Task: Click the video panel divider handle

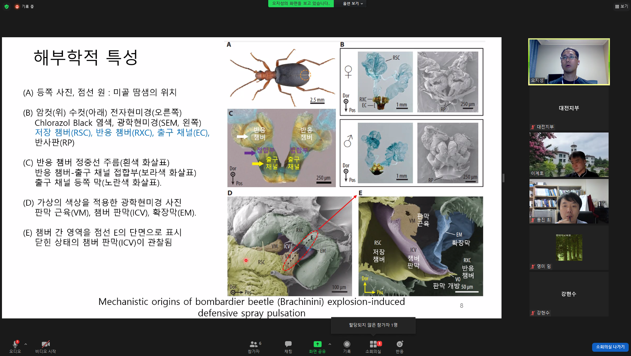Action: click(503, 178)
